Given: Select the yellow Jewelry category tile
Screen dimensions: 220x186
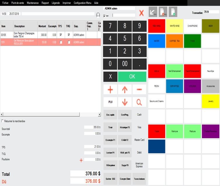Looking at the screenshot, I should [210, 101].
